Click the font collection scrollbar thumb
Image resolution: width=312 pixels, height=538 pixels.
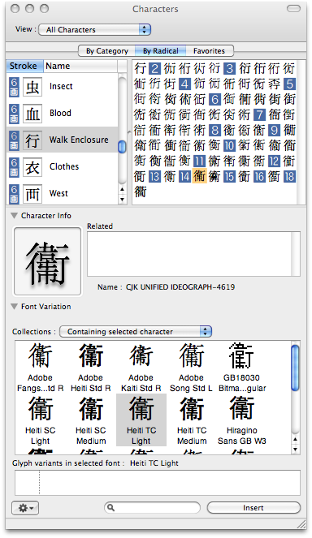click(295, 368)
